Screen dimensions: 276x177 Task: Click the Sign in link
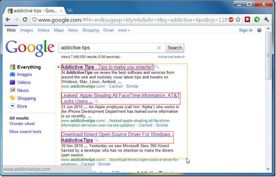tap(246, 30)
